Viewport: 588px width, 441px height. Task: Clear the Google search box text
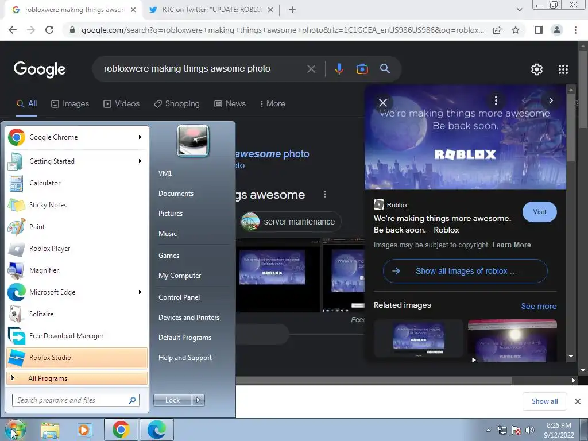[x=311, y=69]
